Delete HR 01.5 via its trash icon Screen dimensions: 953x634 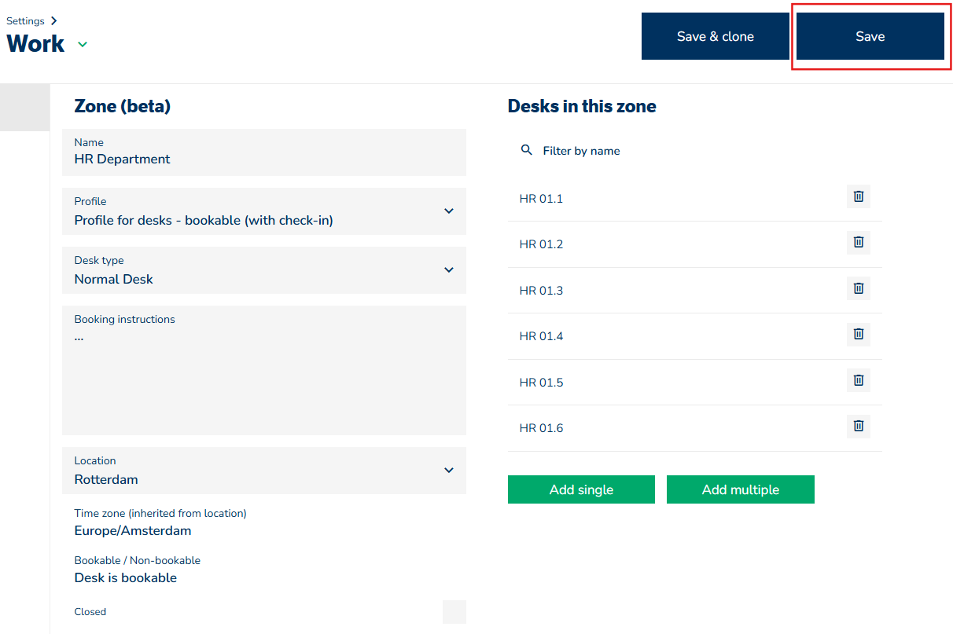858,380
